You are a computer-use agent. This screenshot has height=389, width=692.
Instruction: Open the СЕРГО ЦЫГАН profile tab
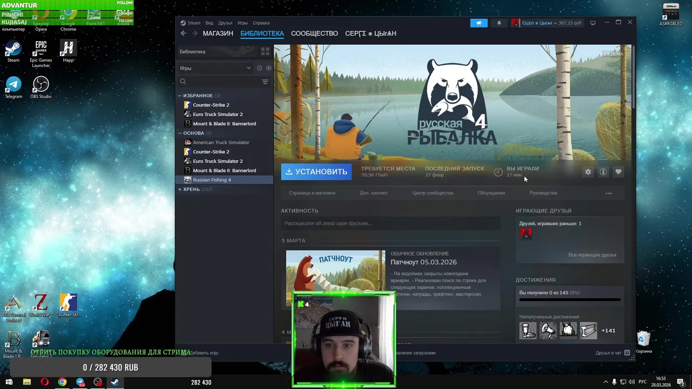click(x=371, y=33)
